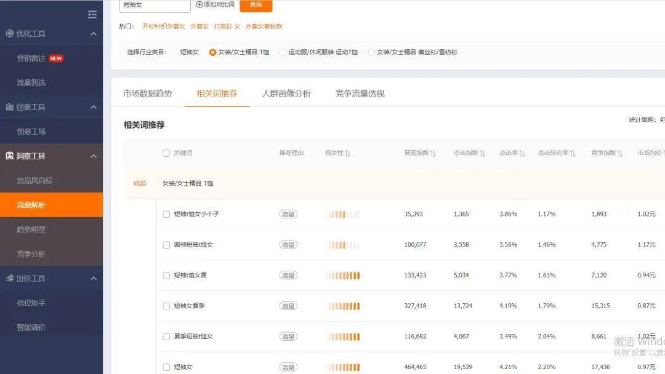This screenshot has width=665, height=374.
Task: Click the 洞察工具 section icon
Action: point(9,156)
